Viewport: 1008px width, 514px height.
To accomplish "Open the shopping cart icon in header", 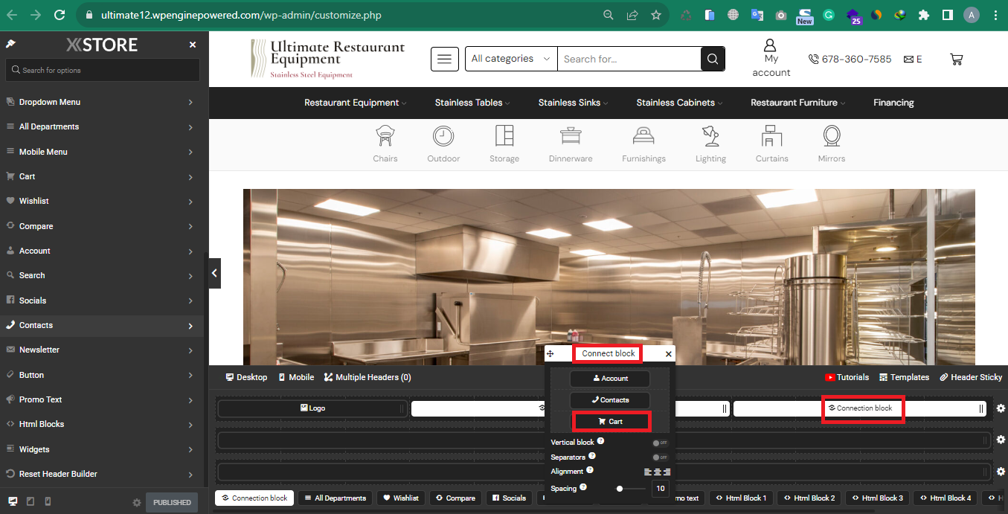I will (x=957, y=59).
